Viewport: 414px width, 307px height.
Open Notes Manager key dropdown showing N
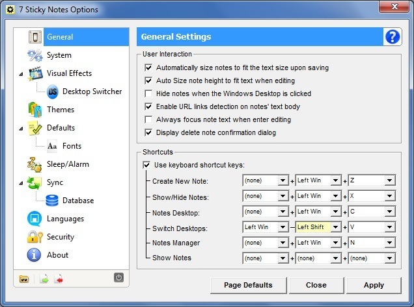pyautogui.click(x=372, y=243)
